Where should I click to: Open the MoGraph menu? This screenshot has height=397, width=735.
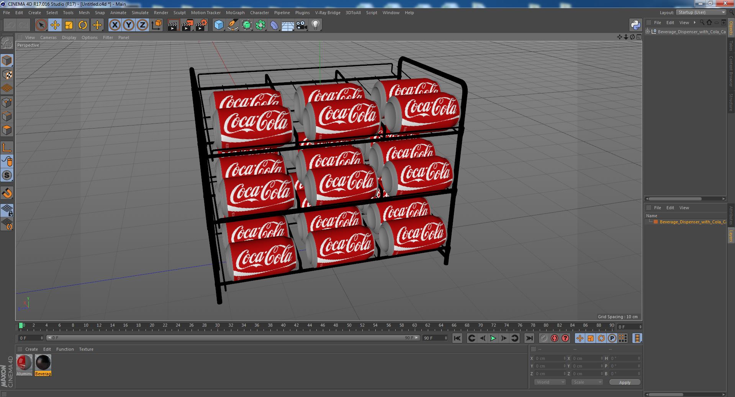[x=235, y=13]
